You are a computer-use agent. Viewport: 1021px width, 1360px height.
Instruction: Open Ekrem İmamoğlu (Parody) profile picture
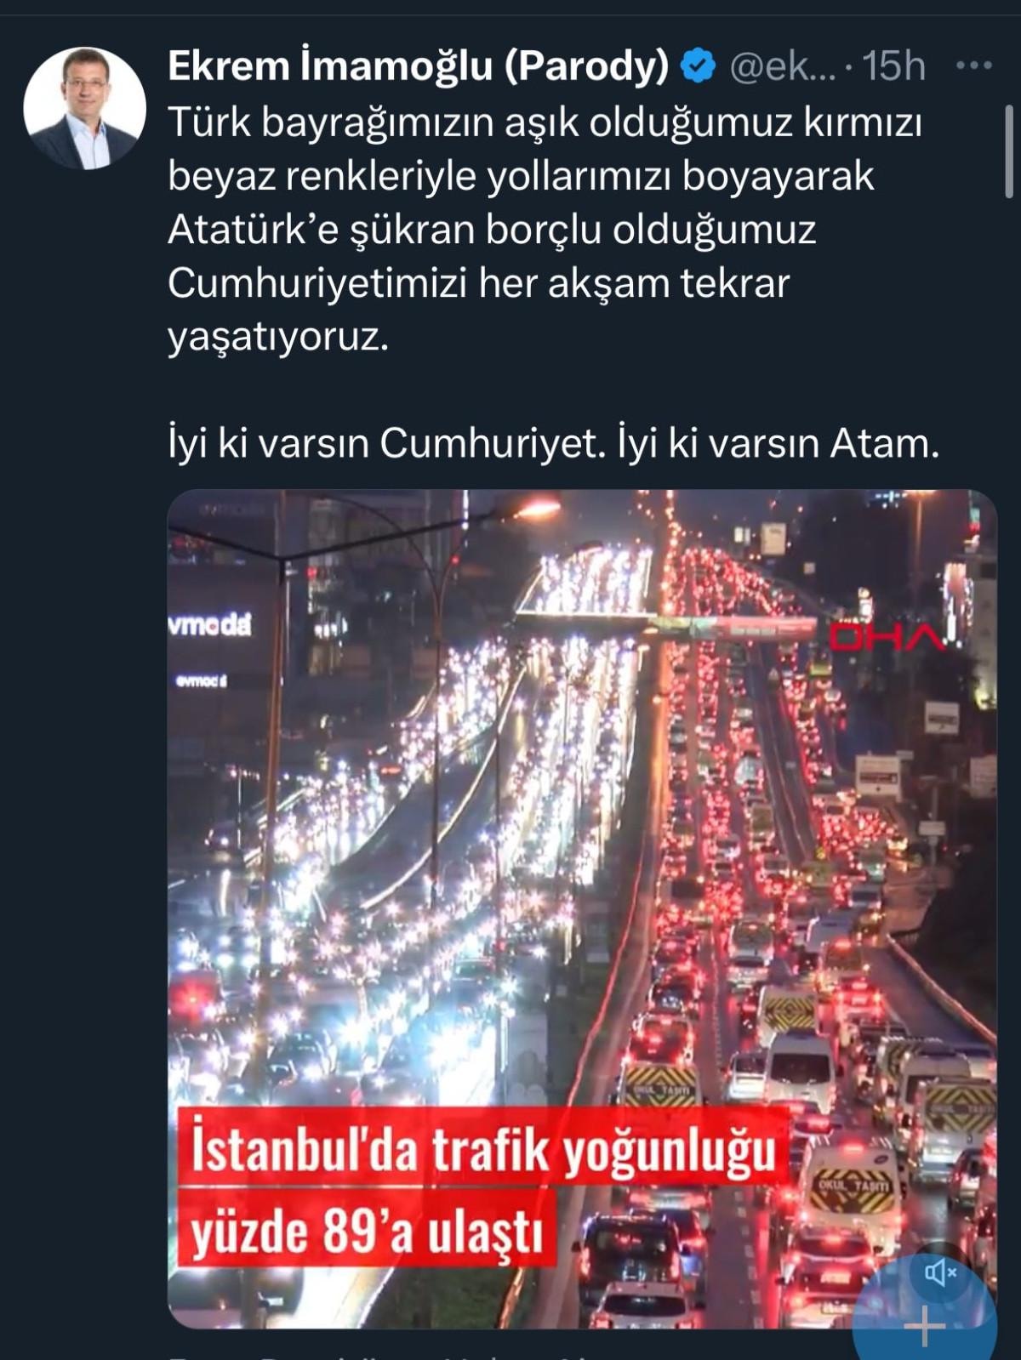pyautogui.click(x=84, y=108)
